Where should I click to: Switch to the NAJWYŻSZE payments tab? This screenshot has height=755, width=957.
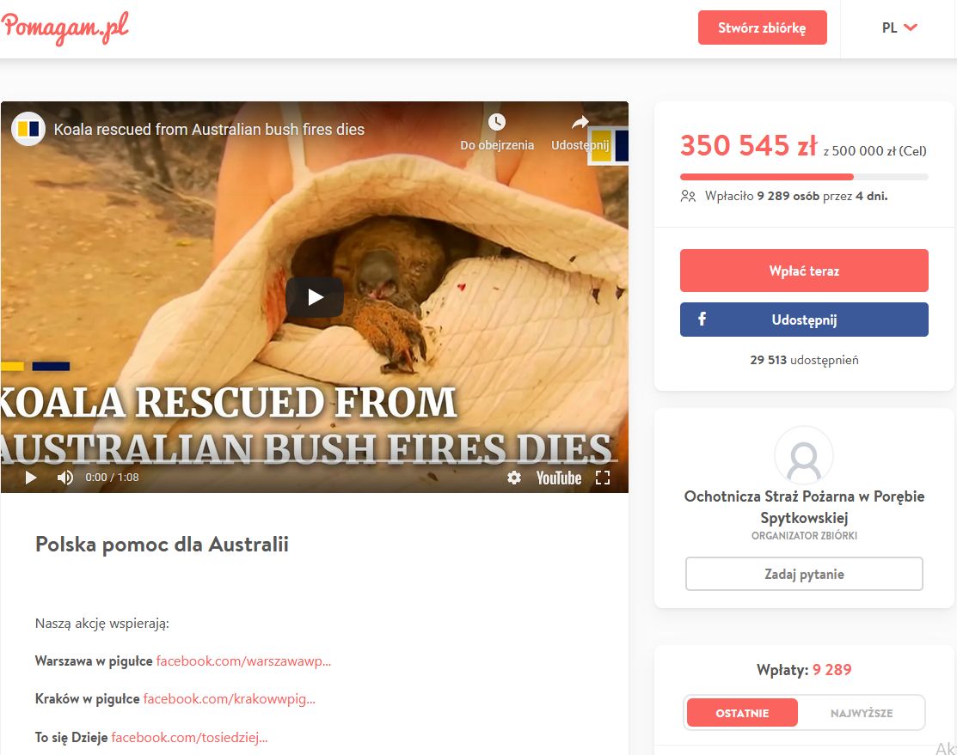862,713
